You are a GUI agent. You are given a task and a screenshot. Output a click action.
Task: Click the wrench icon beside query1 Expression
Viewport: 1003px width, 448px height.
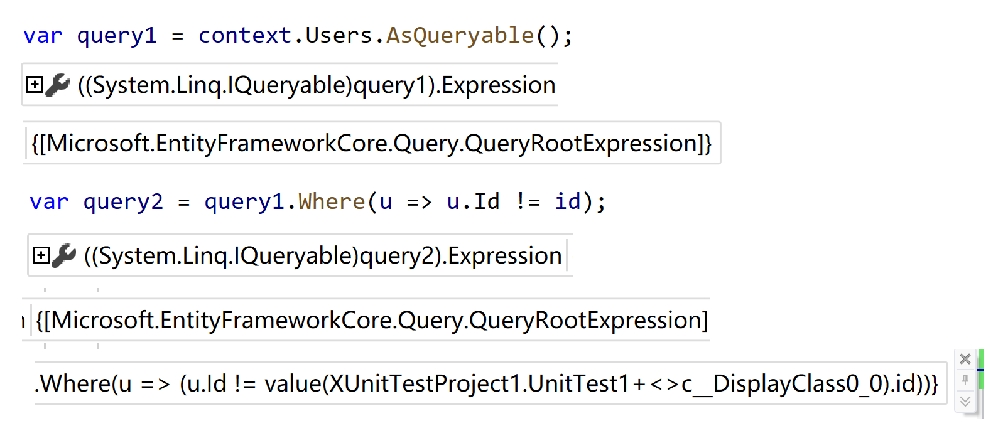point(58,85)
